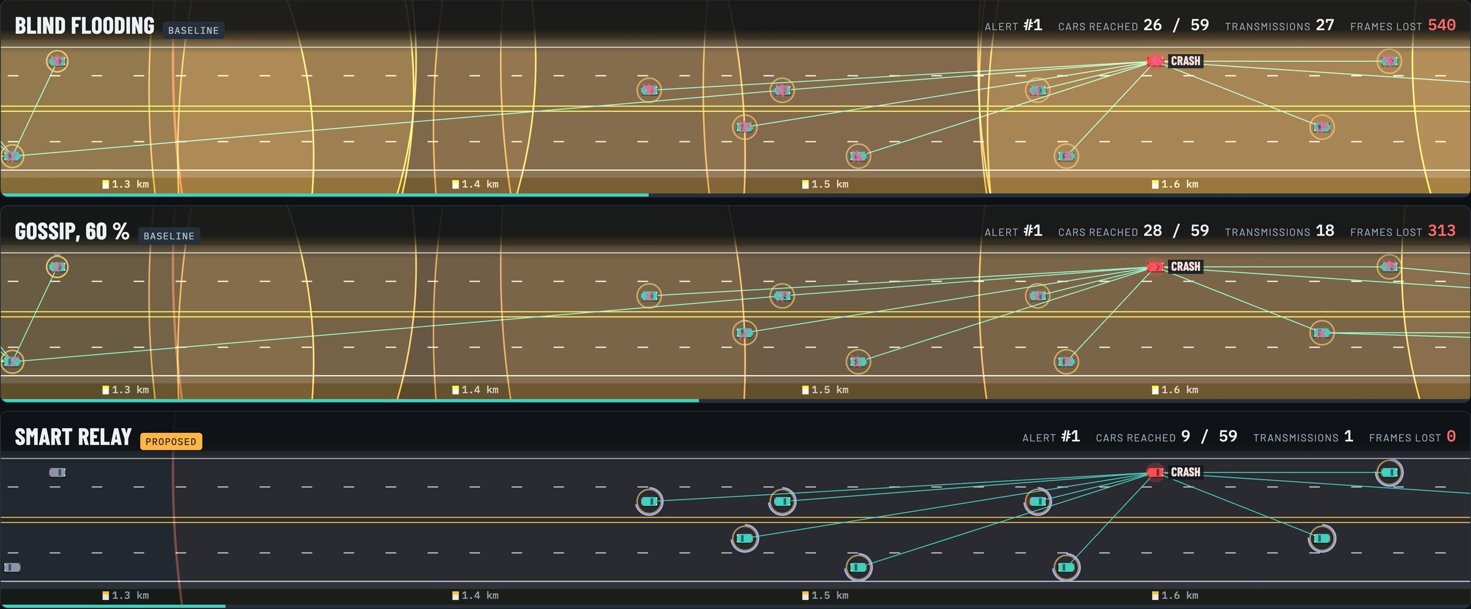This screenshot has height=609, width=1471.
Task: Click the 1.4 km marker in Smart Relay
Action: click(475, 595)
